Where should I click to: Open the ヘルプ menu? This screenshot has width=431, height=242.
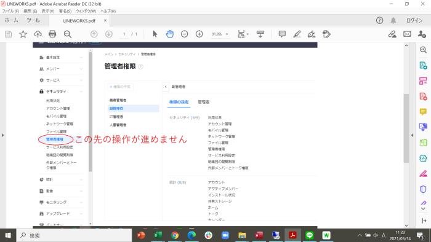click(x=108, y=11)
